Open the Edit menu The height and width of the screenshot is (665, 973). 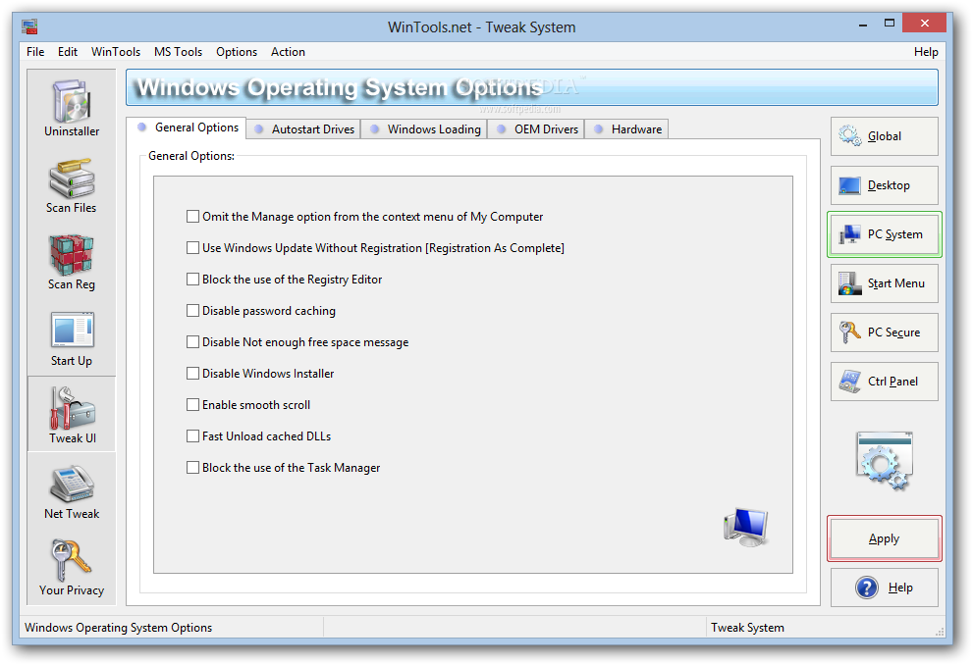pos(68,52)
